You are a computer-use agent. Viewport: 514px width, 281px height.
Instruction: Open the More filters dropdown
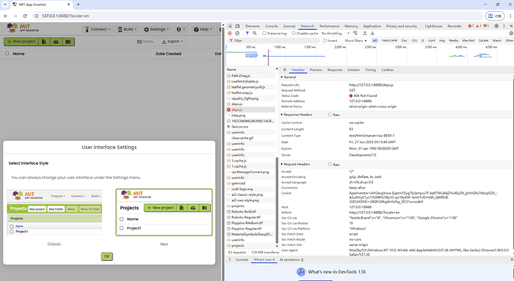pos(355,41)
